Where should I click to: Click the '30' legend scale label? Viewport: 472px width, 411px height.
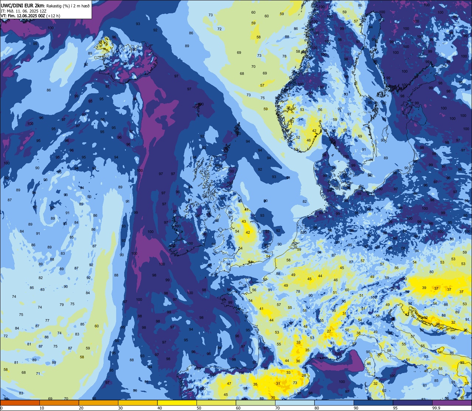[120, 408]
